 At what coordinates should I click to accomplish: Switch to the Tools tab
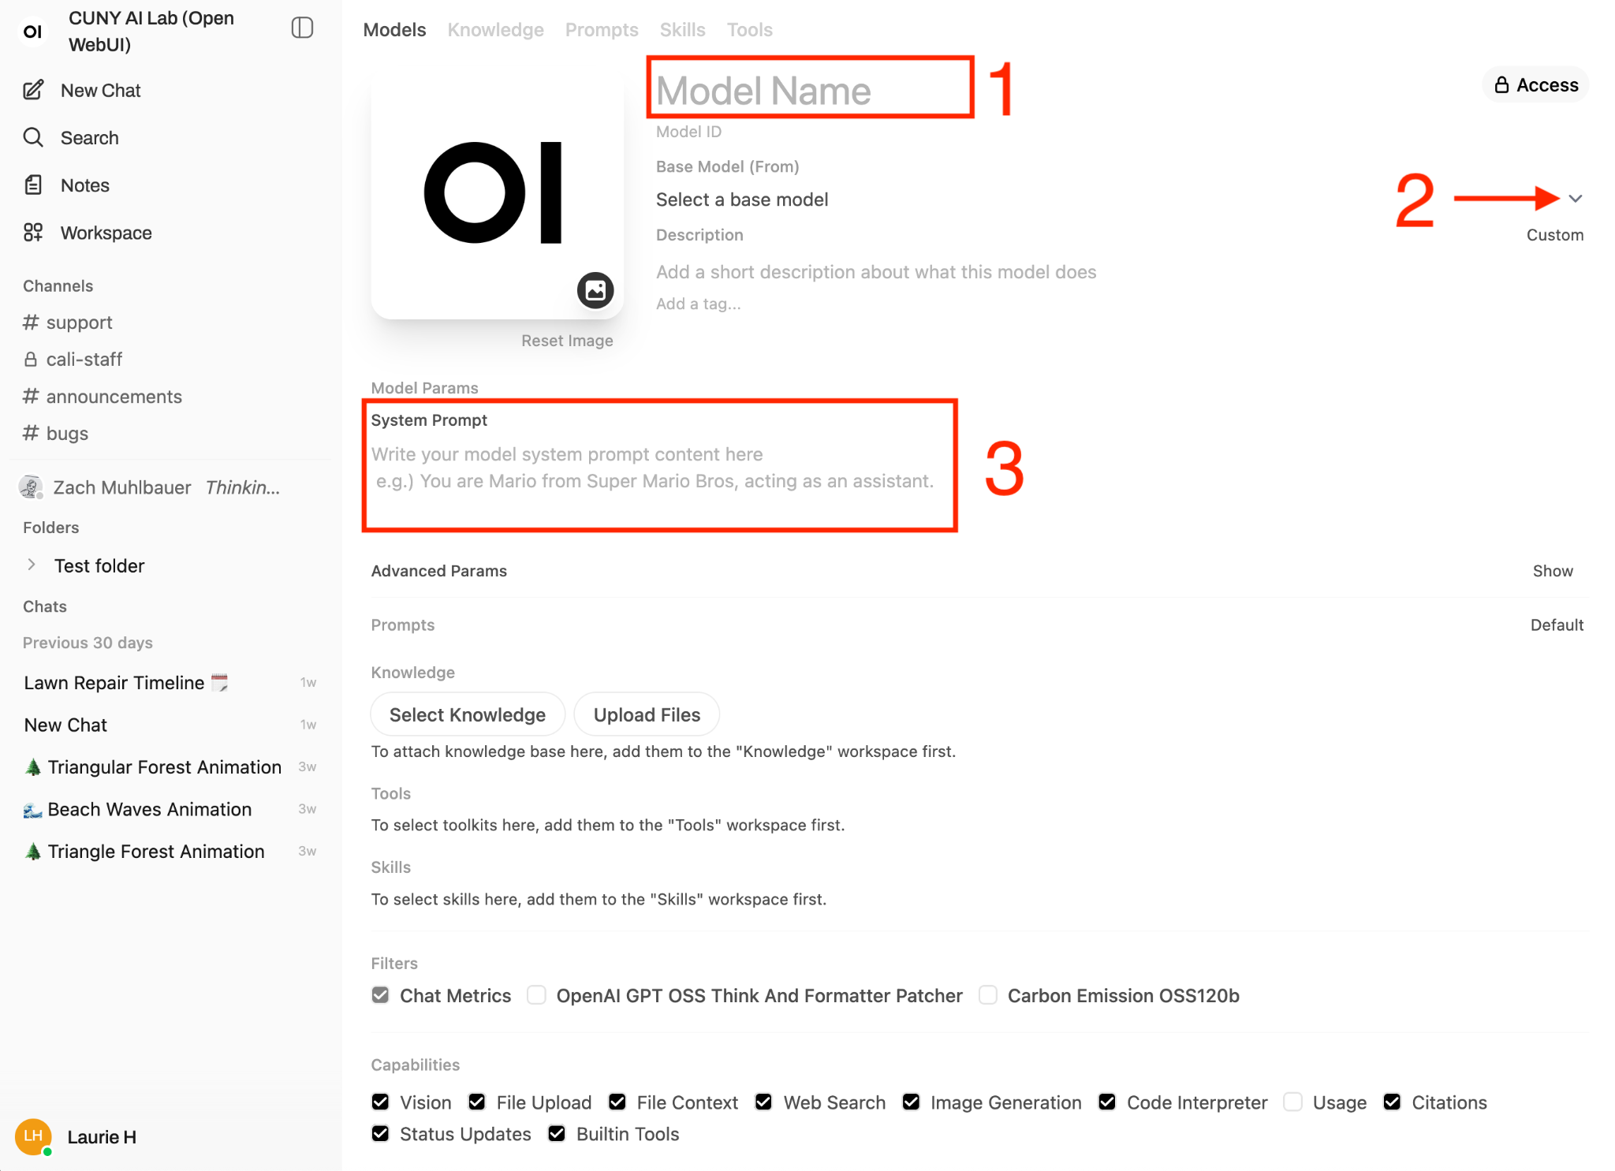pos(749,30)
